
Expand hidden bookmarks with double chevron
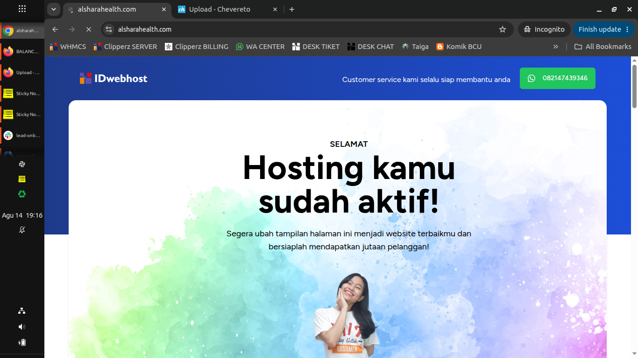tap(556, 47)
